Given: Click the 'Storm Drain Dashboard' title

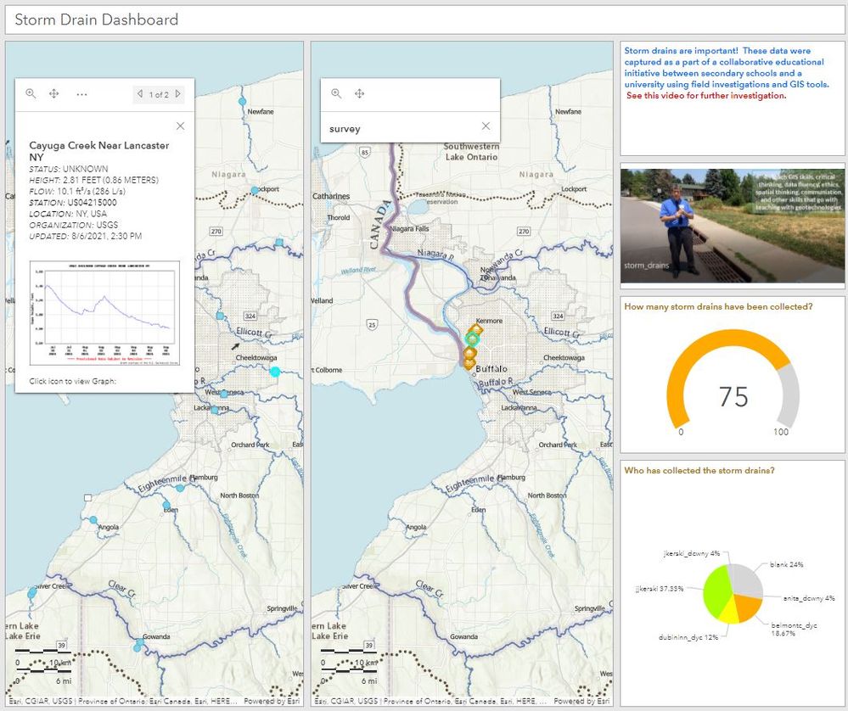Looking at the screenshot, I should (x=96, y=20).
